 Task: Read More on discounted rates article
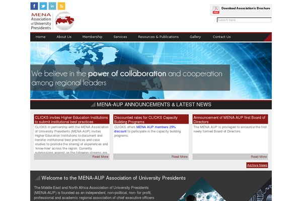[180, 157]
